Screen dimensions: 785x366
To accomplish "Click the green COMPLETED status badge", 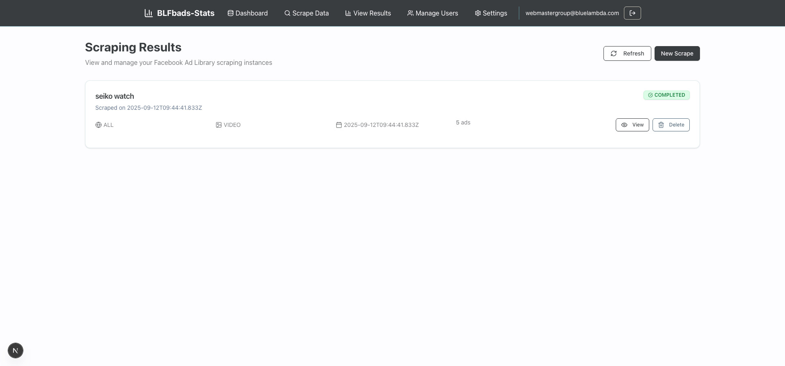I will click(666, 95).
